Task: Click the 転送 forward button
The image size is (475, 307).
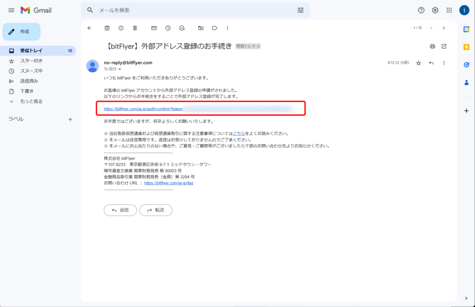Action: point(156,210)
